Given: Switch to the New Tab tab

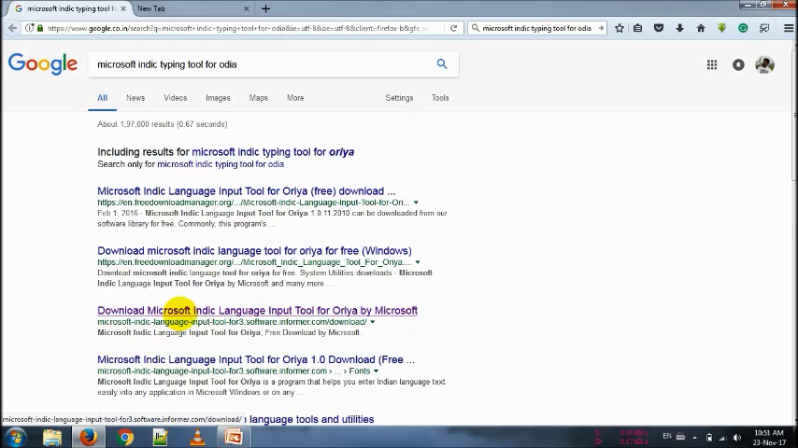Looking at the screenshot, I should point(193,8).
